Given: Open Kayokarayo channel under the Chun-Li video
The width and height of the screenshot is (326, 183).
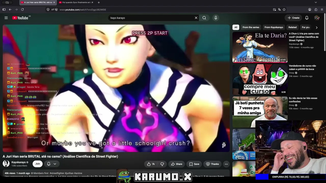Looking at the screenshot, I should 294,44.
